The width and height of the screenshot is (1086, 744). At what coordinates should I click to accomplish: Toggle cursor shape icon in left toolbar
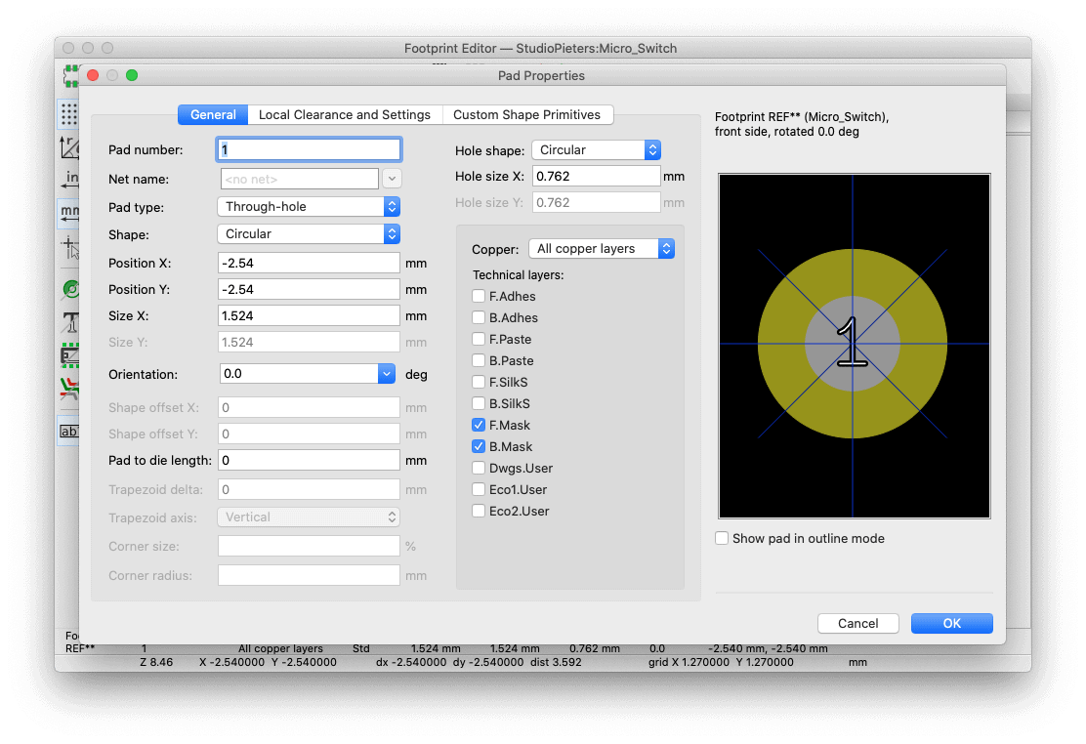(x=69, y=246)
